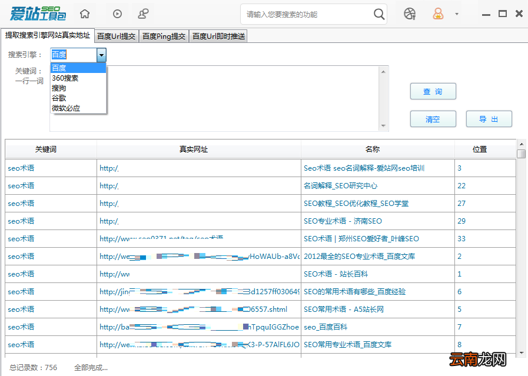Switch to 百度Url提交 tab
Image resolution: width=528 pixels, height=376 pixels.
[x=116, y=36]
